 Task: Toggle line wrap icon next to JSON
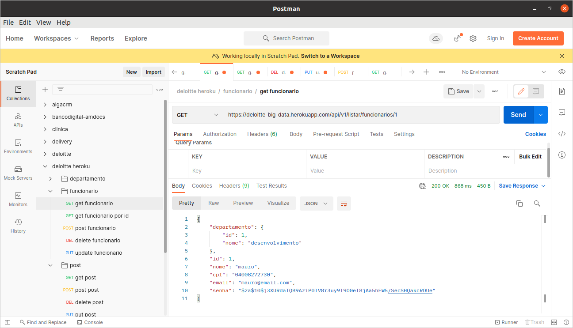[x=344, y=203]
